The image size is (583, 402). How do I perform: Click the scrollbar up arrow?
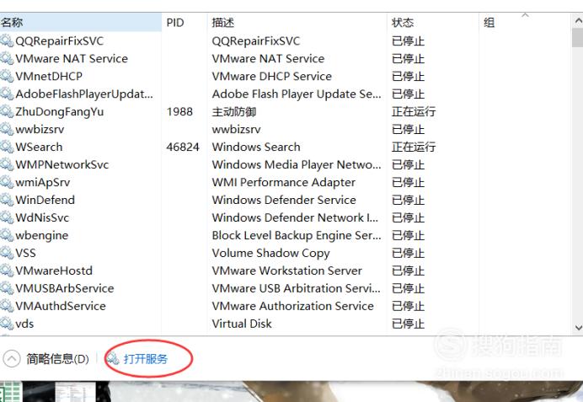(x=578, y=21)
